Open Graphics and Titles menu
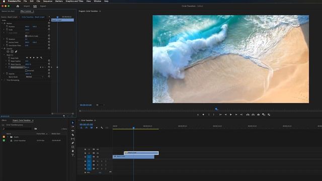Viewport: 322px width, 181px height. 74,1
